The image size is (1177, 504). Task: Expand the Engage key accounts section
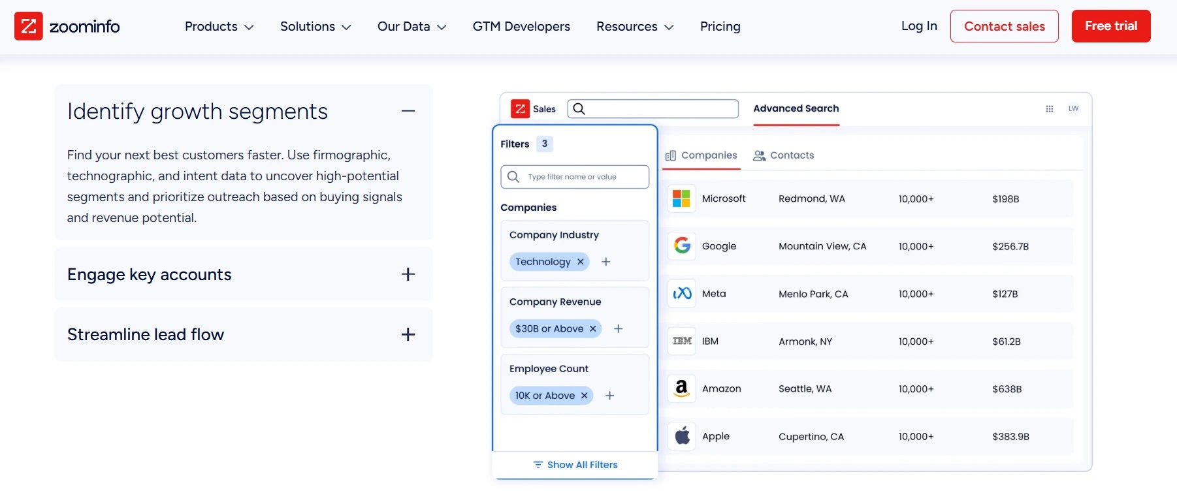[408, 274]
